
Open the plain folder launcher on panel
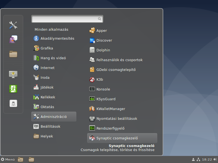pos(31,160)
